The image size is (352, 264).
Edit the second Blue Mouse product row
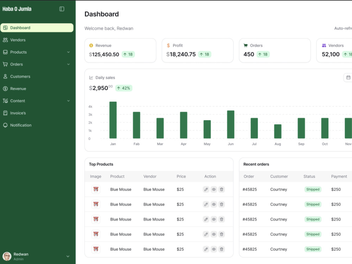click(206, 204)
